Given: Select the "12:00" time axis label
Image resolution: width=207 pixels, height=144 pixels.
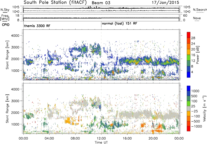Looking at the screenshot, I should click(x=101, y=139).
